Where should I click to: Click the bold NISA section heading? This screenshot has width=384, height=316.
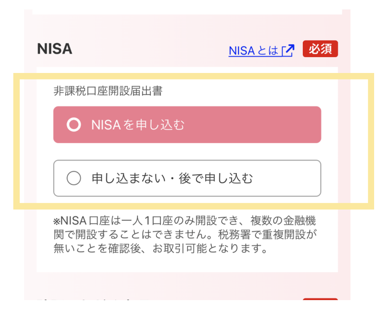point(55,49)
